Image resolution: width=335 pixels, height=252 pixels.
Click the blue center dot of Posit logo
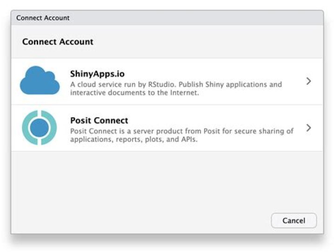tap(40, 128)
